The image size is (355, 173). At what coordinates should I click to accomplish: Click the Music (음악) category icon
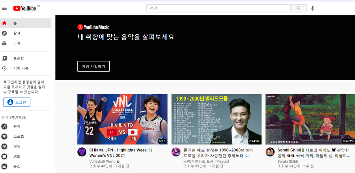coord(4,127)
